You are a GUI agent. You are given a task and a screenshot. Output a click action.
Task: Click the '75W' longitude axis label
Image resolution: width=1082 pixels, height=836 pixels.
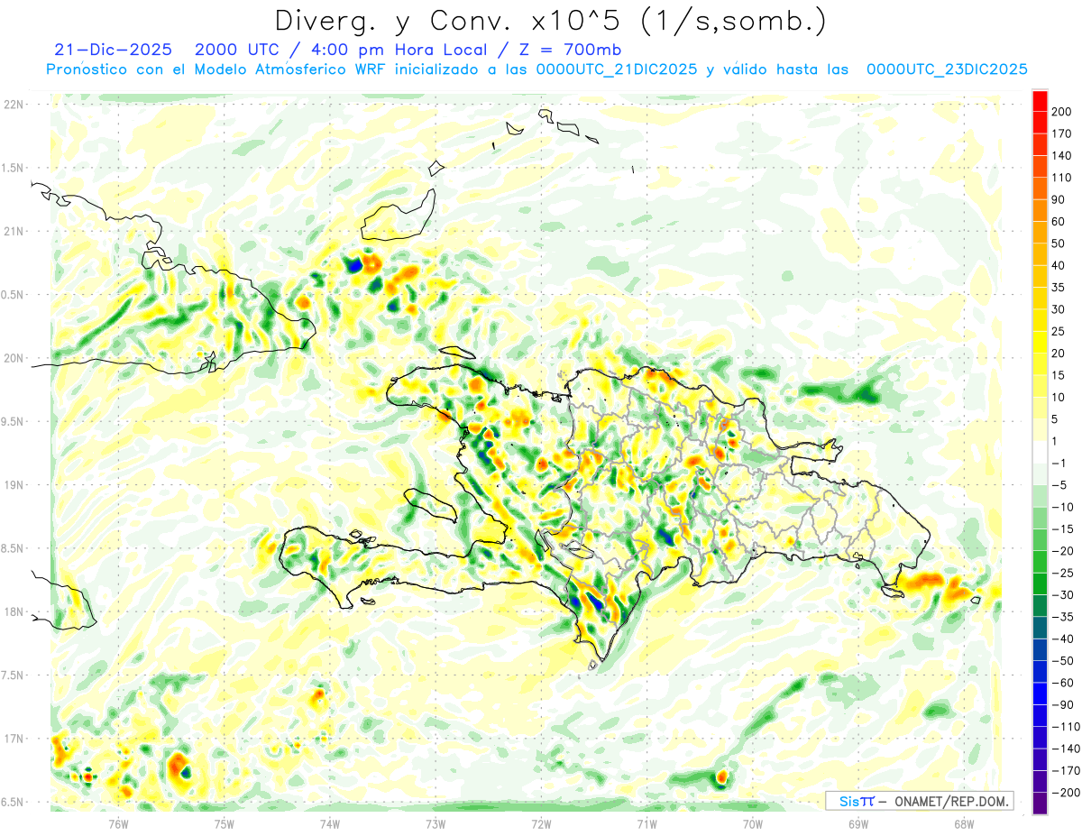[x=224, y=822]
